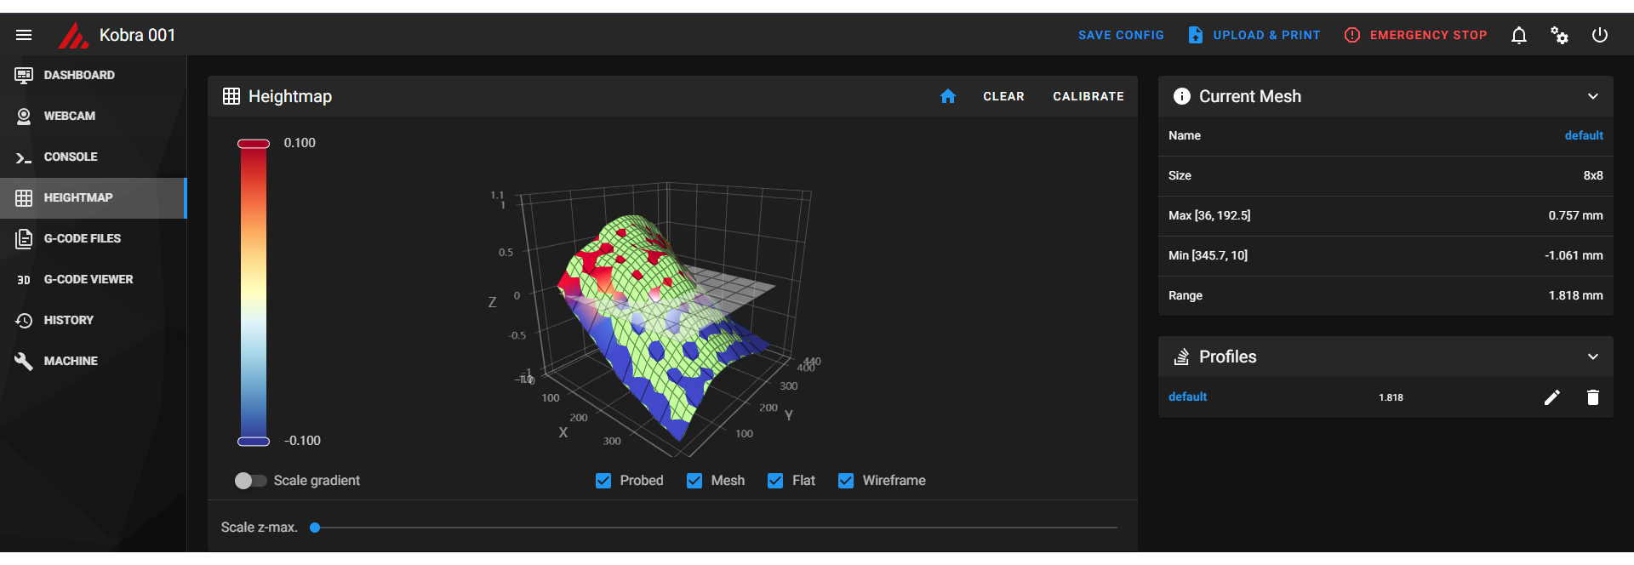1634x565 pixels.
Task: Uncheck the Flat checkbox
Action: point(775,481)
